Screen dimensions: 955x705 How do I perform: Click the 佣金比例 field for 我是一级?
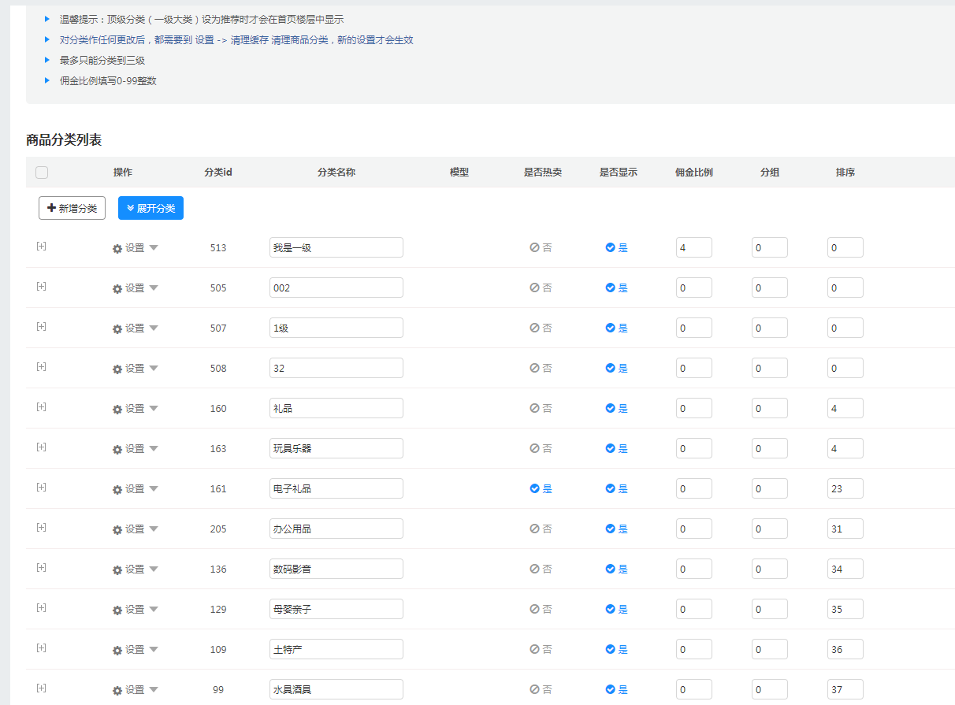click(693, 247)
